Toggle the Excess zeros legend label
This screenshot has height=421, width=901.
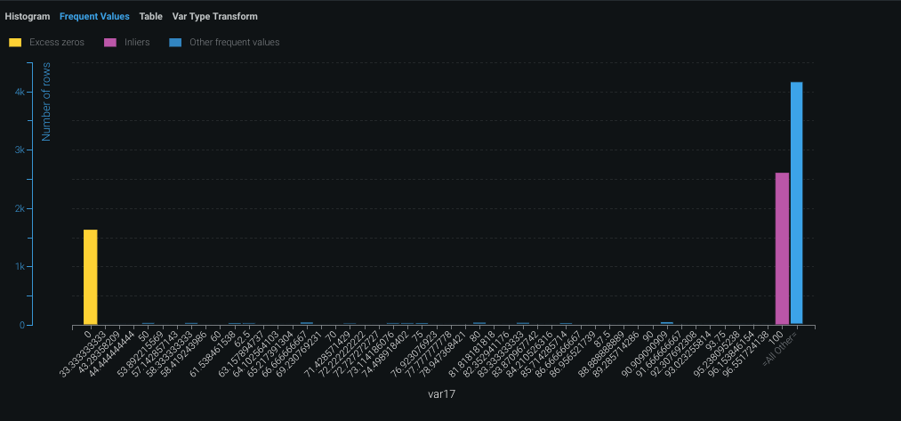57,42
